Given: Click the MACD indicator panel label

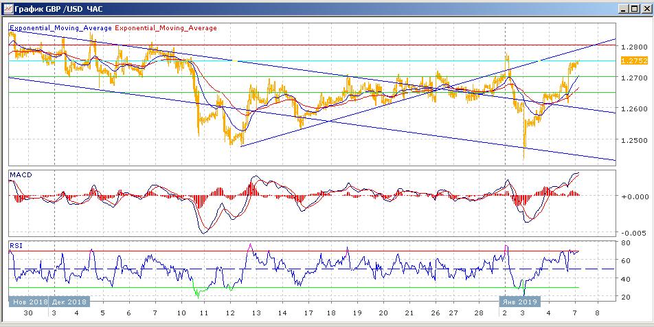Looking at the screenshot, I should [x=21, y=176].
